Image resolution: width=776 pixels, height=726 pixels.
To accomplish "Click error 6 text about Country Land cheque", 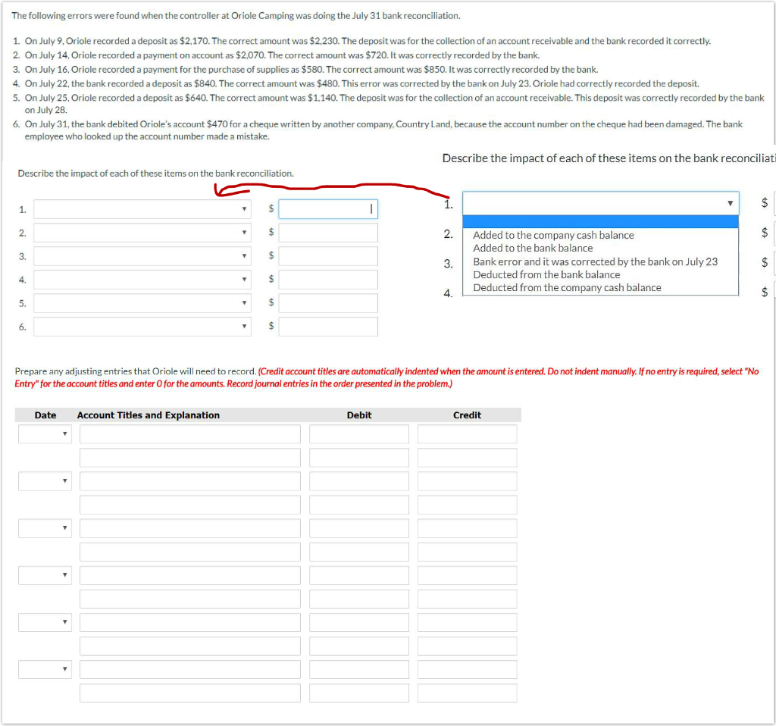I will (x=383, y=130).
